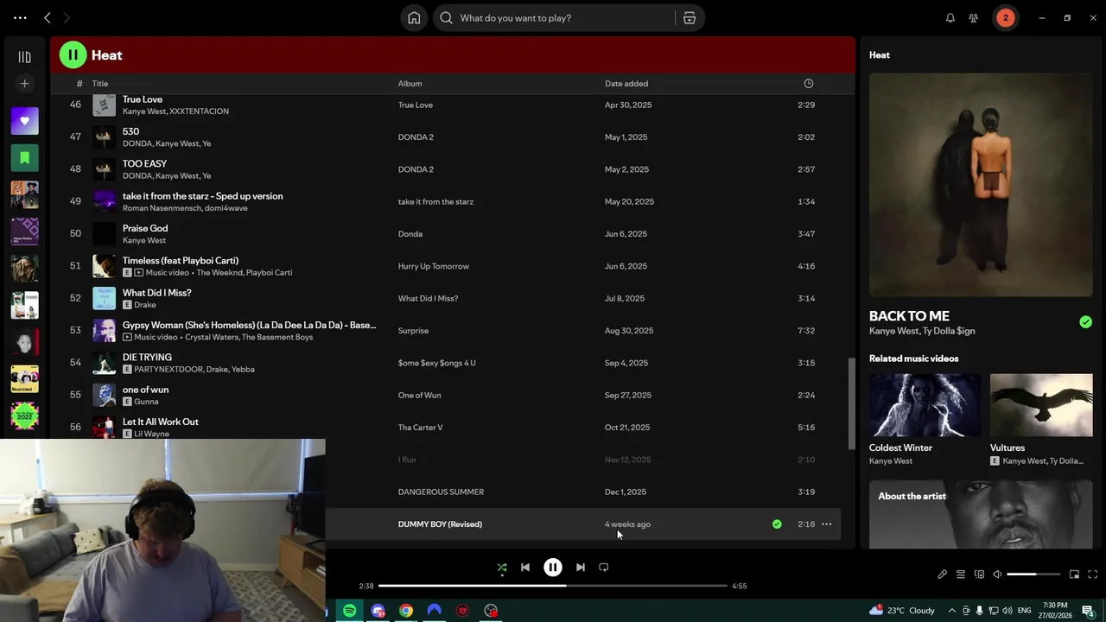The height and width of the screenshot is (622, 1106).
Task: Open more options dots for DUMMY BOY row
Action: 827,524
